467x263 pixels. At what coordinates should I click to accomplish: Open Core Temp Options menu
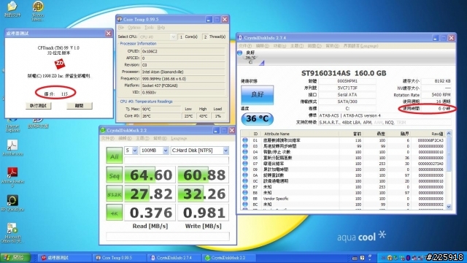pyautogui.click(x=134, y=28)
